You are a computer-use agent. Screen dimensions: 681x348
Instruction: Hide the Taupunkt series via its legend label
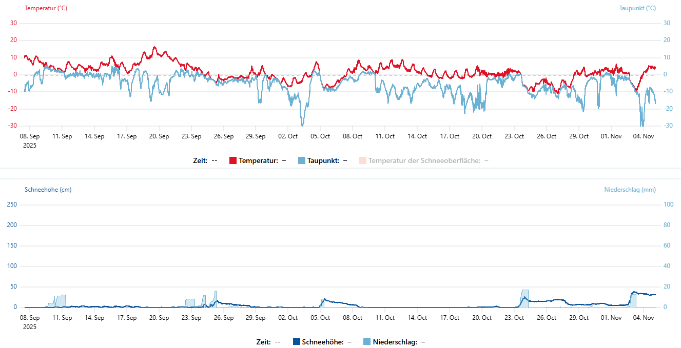pos(323,160)
